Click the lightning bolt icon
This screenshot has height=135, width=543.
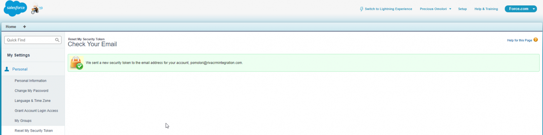coord(361,9)
